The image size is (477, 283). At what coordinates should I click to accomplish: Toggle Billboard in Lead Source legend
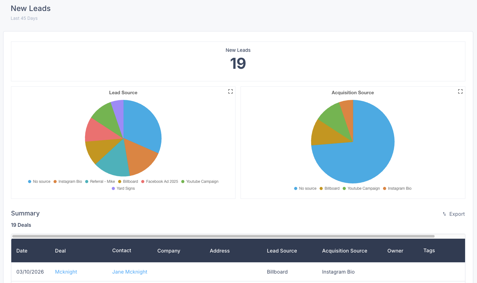point(128,182)
